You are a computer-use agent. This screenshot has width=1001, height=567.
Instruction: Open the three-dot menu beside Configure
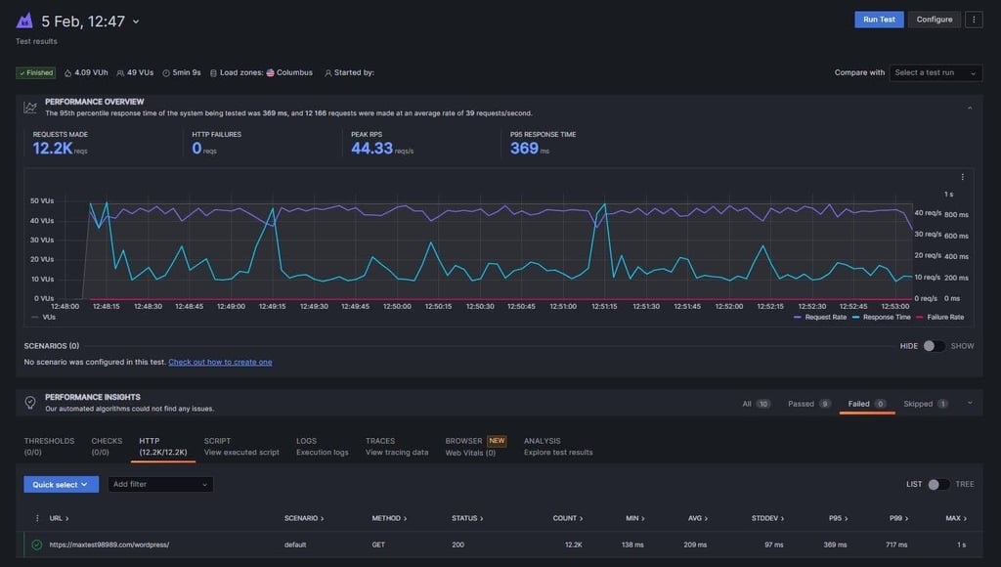tap(974, 20)
